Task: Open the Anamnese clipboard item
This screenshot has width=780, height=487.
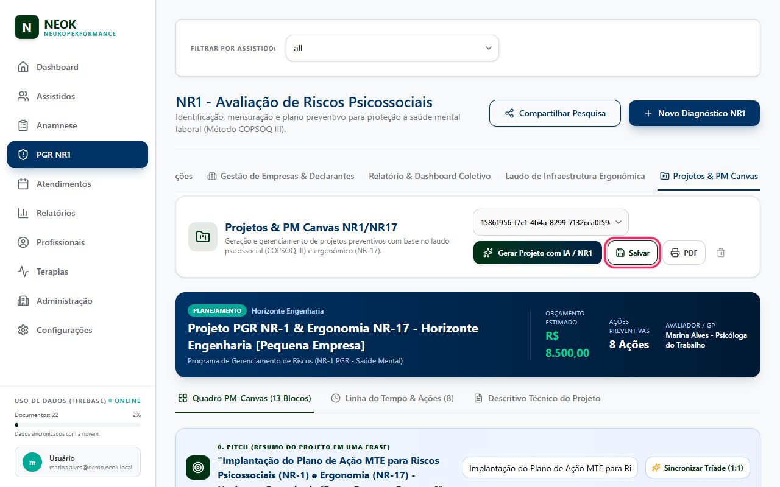Action: [x=77, y=125]
